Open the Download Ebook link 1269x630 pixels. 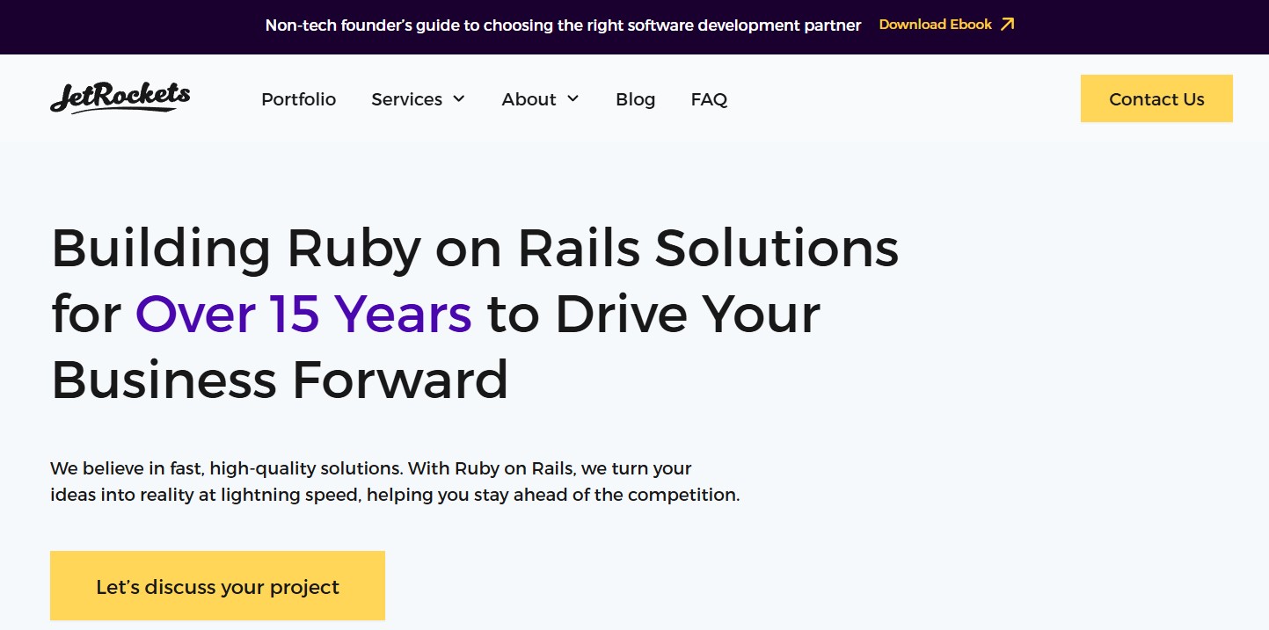[x=935, y=25]
